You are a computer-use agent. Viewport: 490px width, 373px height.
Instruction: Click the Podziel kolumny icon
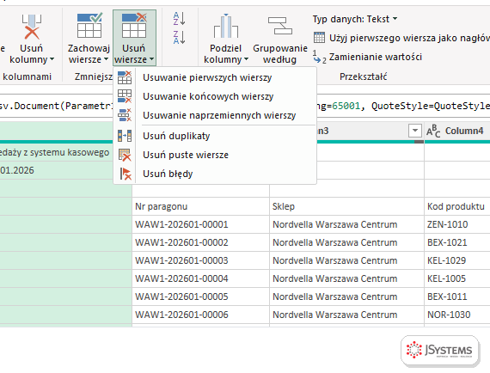225,27
